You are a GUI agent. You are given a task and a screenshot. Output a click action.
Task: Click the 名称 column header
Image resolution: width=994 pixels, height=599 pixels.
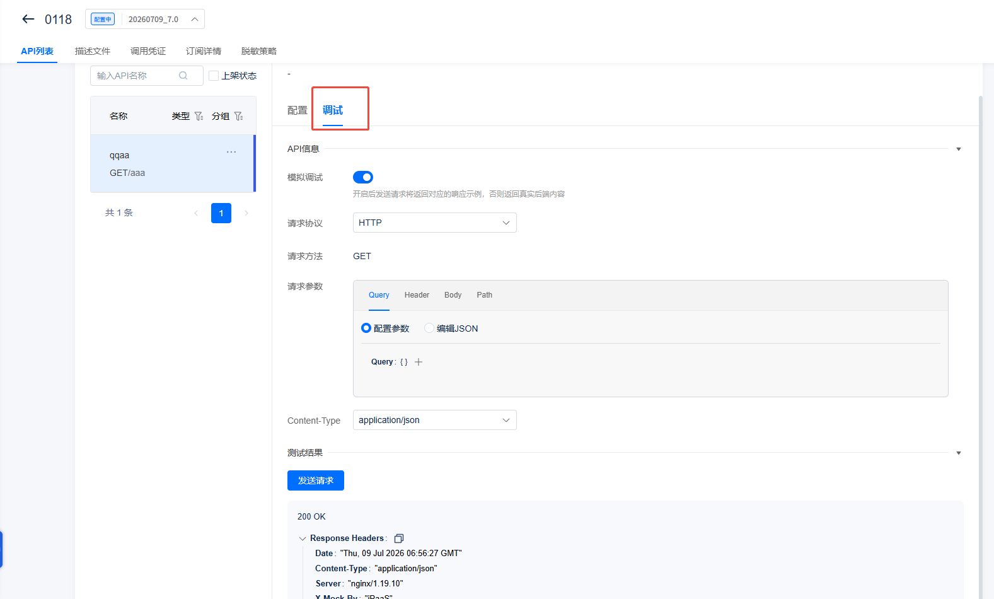118,116
